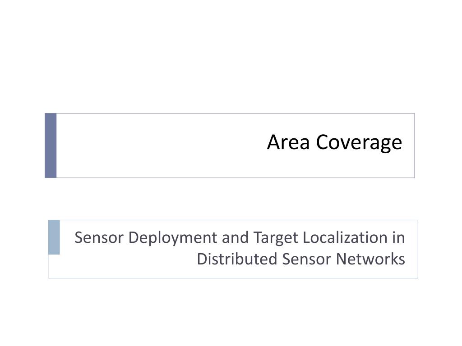
Task: Click the capital "A" of "Area"
Action: (x=273, y=142)
